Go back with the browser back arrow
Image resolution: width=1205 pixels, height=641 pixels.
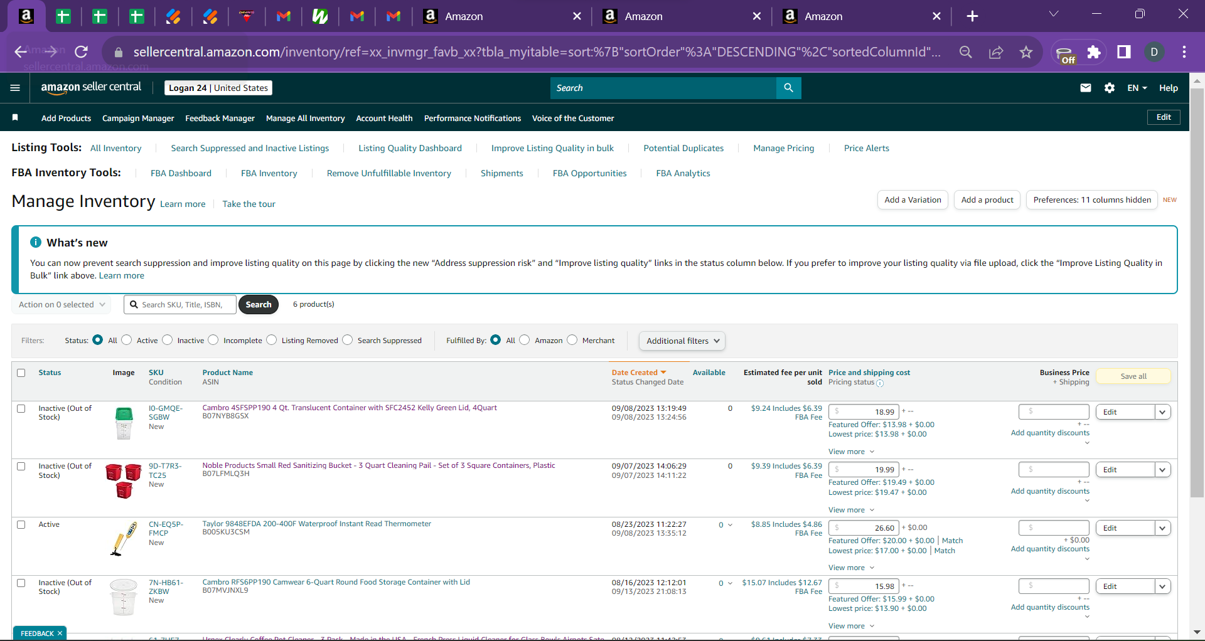click(x=21, y=51)
